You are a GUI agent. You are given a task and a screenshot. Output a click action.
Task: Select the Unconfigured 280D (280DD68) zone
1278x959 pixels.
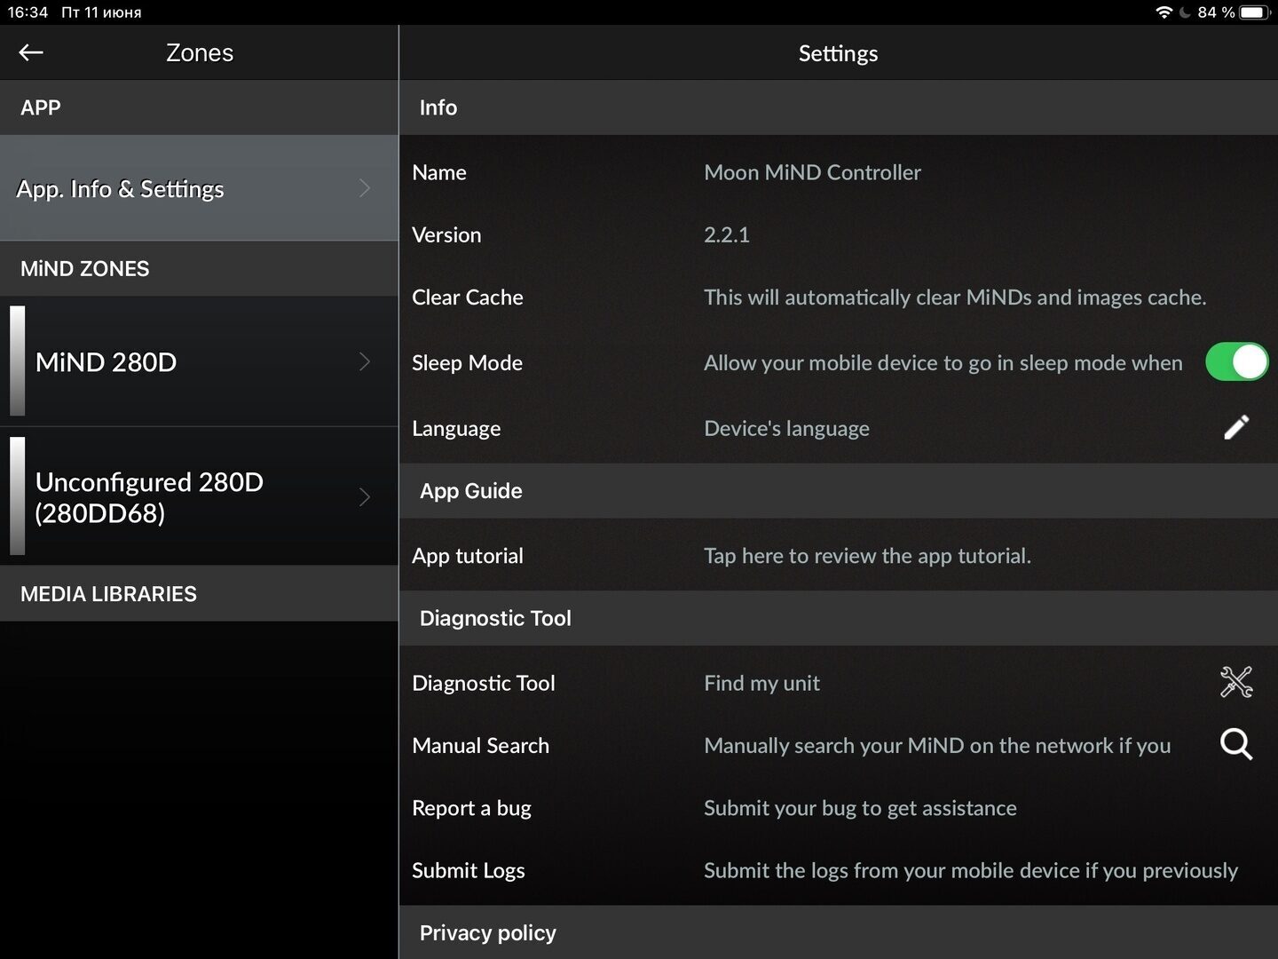(x=199, y=497)
